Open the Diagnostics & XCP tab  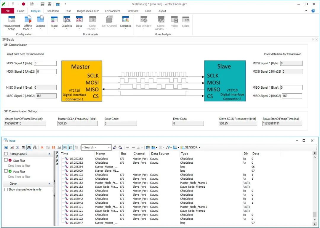[88, 11]
